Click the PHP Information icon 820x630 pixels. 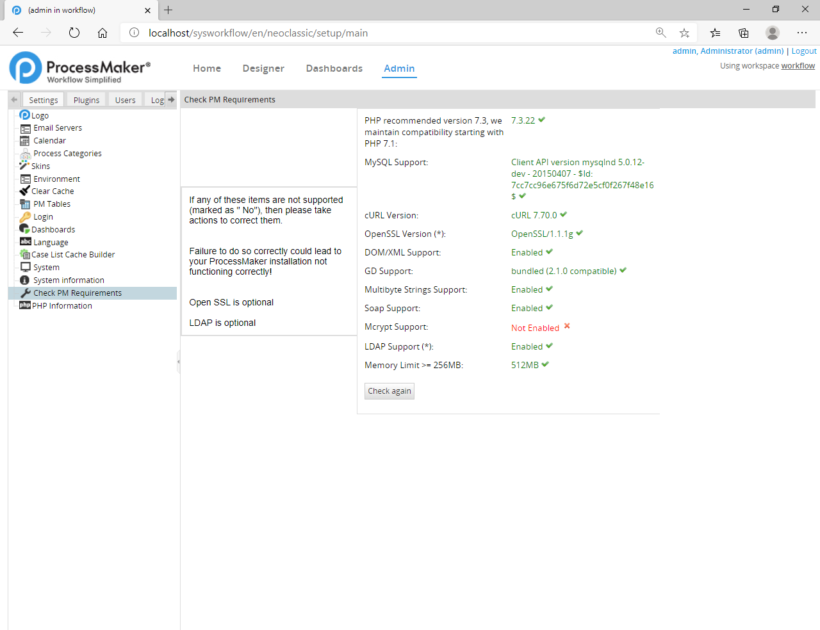click(25, 305)
